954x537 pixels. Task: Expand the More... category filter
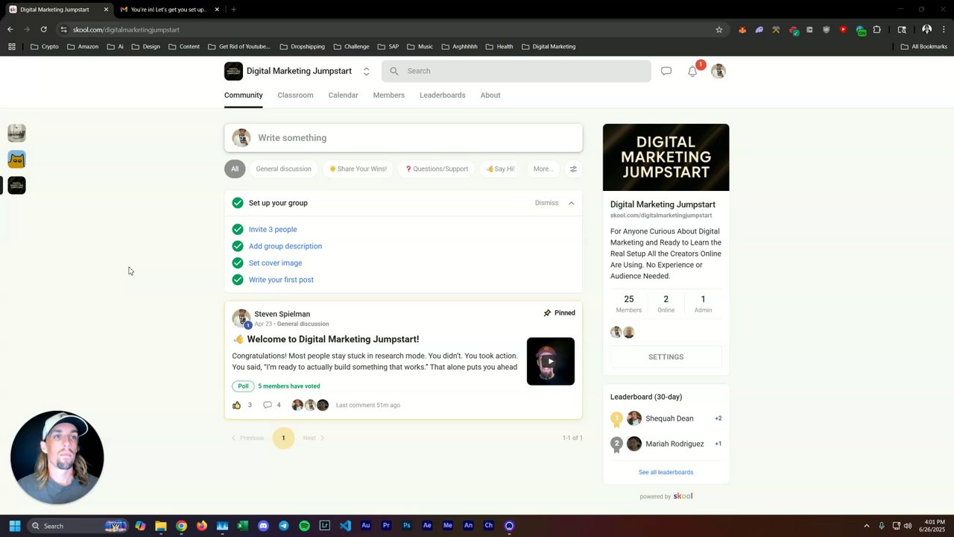[x=543, y=169]
